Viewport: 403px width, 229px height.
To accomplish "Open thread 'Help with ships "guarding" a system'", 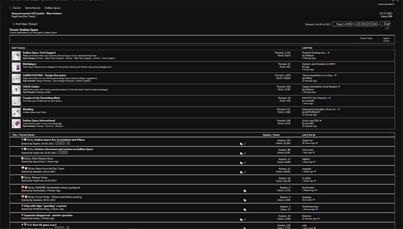I will (45, 206).
